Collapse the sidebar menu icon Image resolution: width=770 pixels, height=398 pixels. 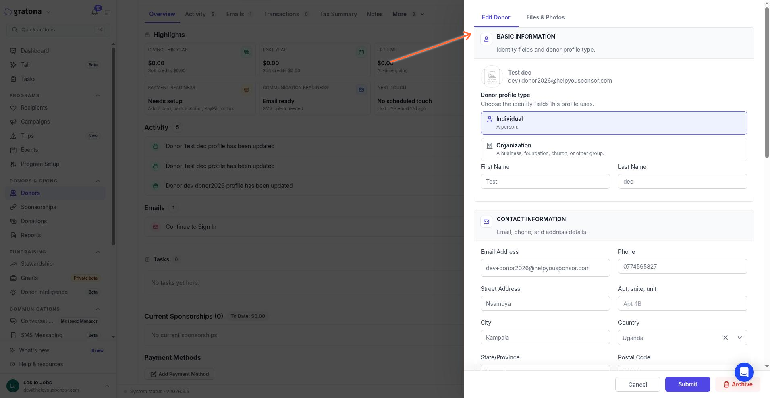click(x=108, y=12)
